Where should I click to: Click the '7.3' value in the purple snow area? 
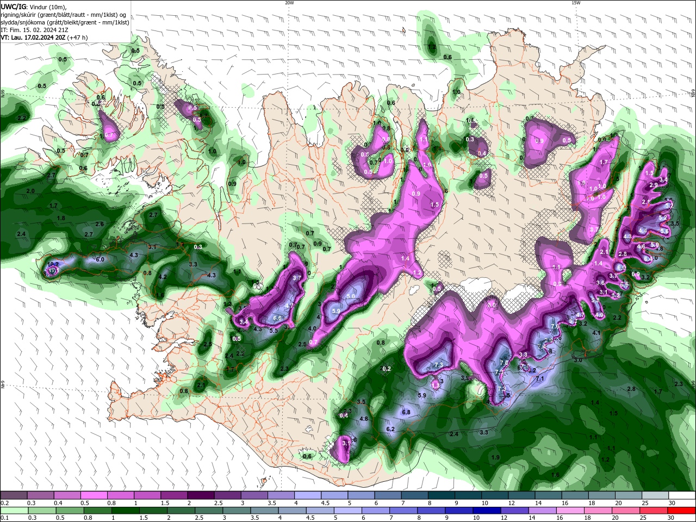[439, 364]
